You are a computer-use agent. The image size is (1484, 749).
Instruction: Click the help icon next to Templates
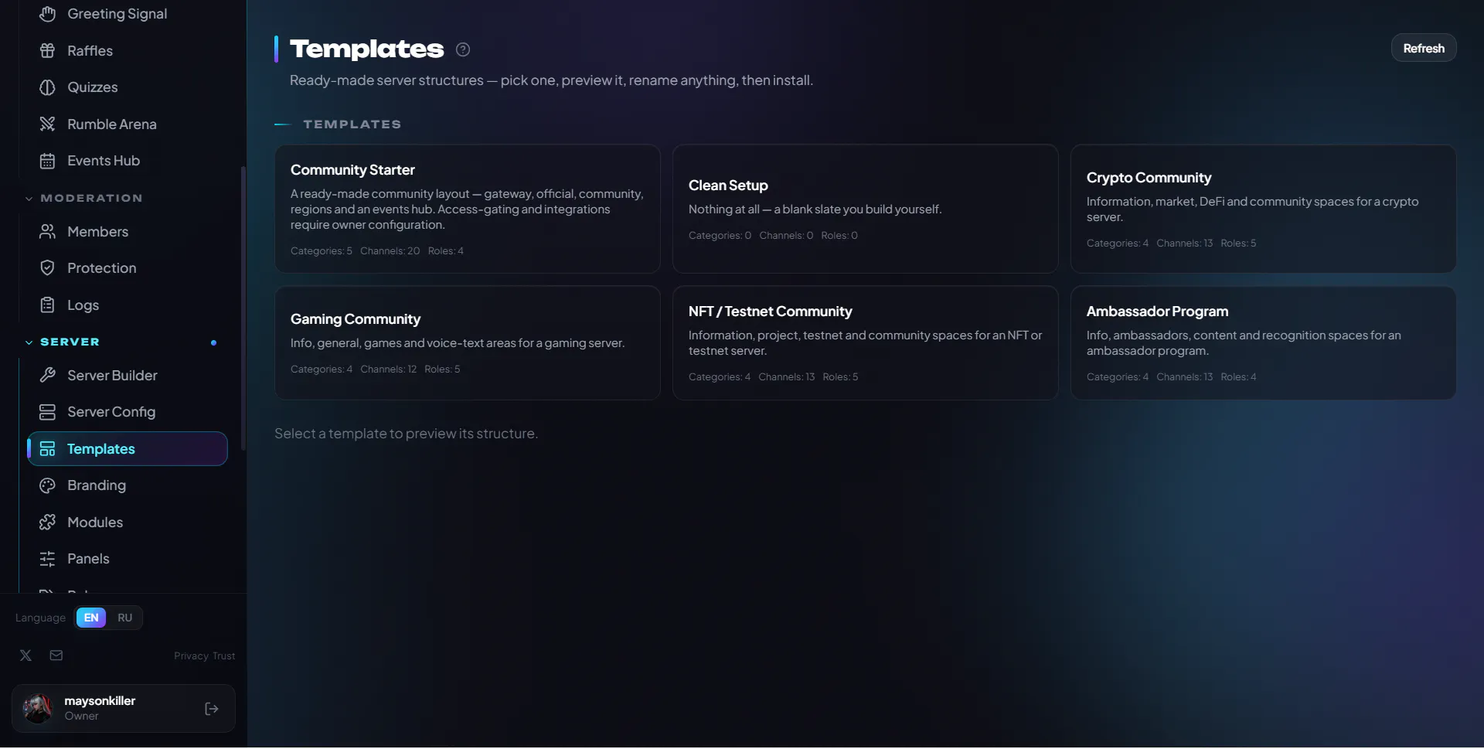tap(463, 49)
